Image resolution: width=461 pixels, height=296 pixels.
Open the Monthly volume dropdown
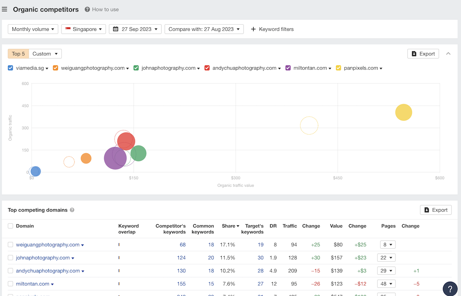pyautogui.click(x=33, y=29)
